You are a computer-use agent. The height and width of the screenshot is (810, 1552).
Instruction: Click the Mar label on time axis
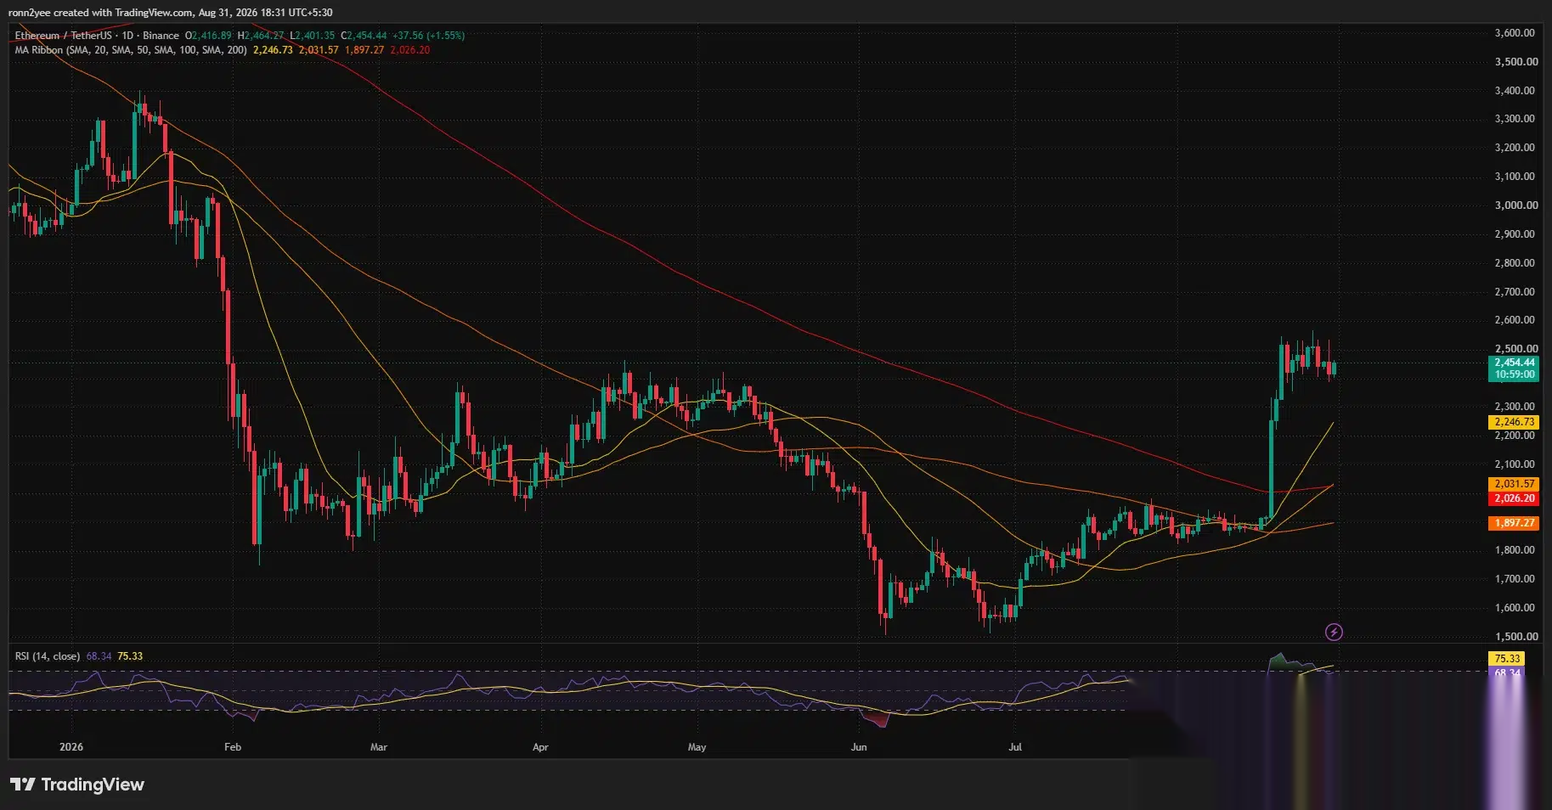pyautogui.click(x=379, y=747)
